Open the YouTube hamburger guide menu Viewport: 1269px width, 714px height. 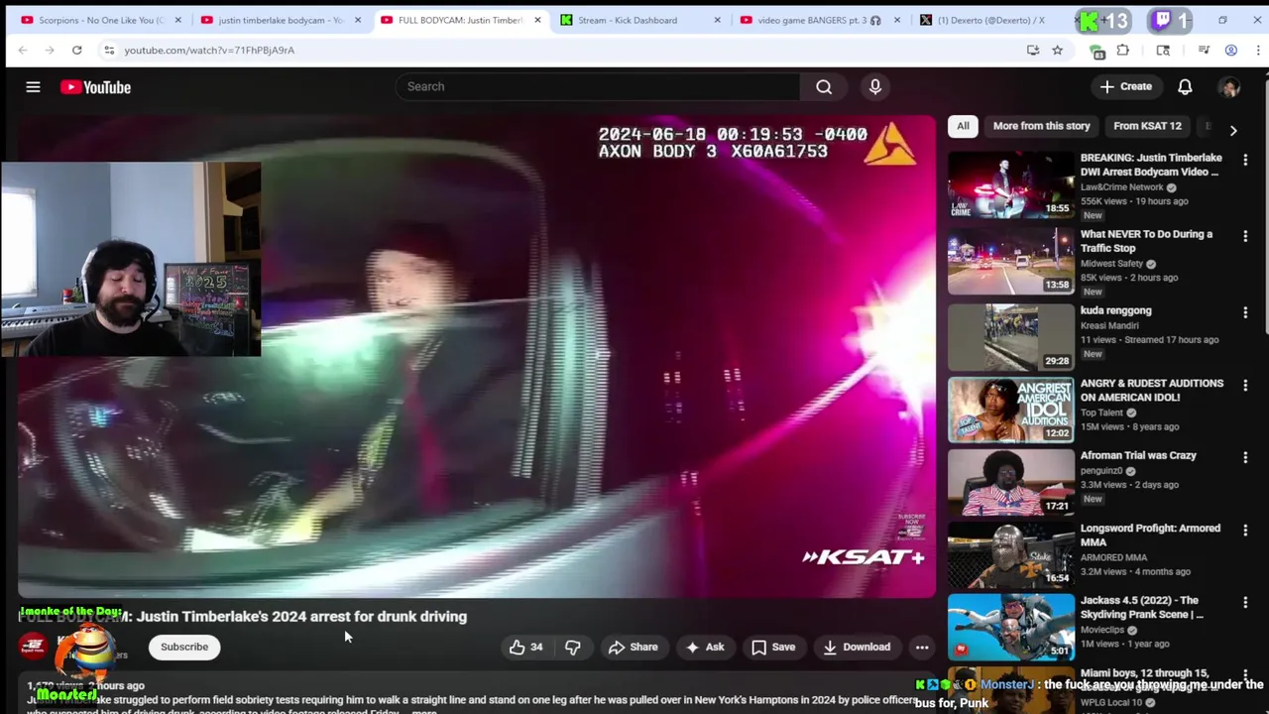[x=33, y=87]
